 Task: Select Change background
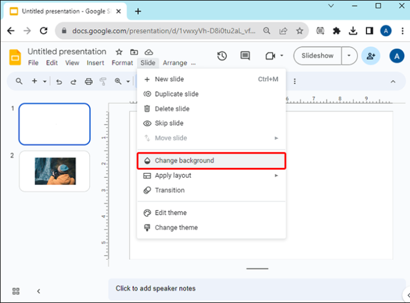(212, 161)
